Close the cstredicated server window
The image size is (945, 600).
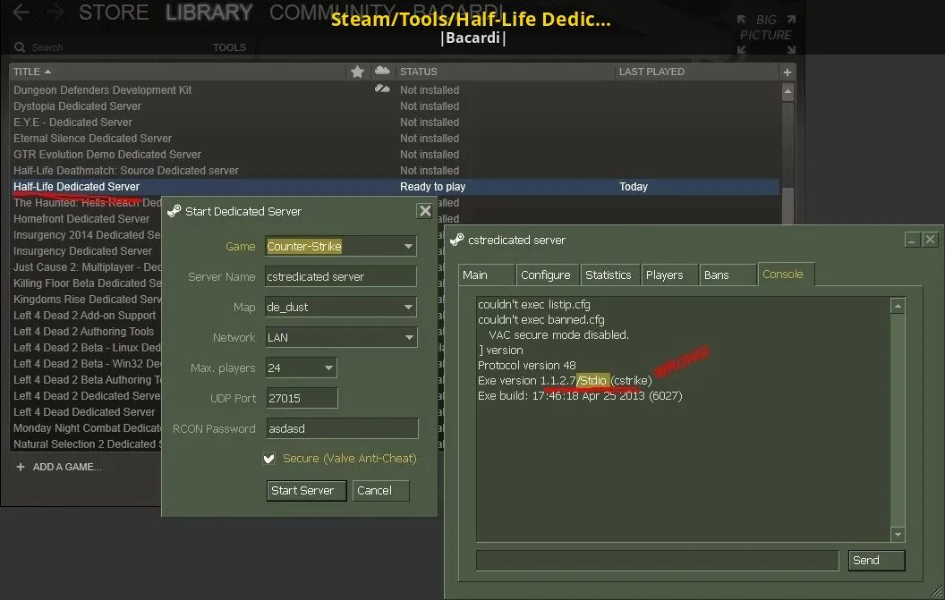coord(931,240)
